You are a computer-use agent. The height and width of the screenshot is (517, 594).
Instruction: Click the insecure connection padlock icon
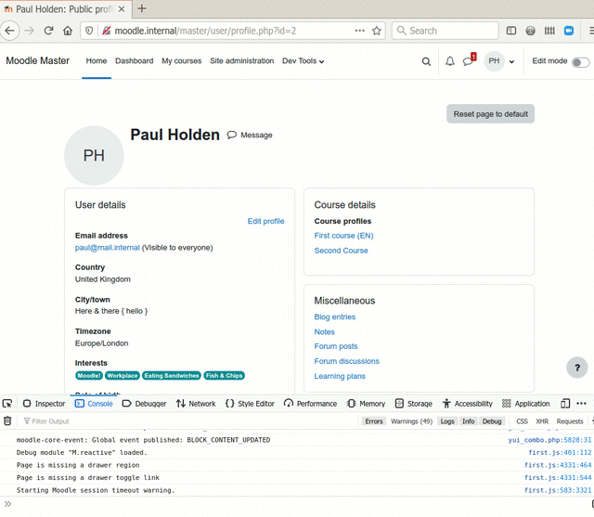click(x=106, y=31)
